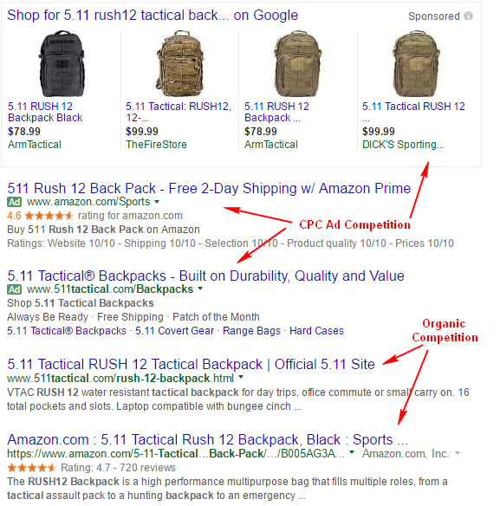Follow the 5.11 Covert Gear sitelink
500x506 pixels.
click(x=175, y=331)
